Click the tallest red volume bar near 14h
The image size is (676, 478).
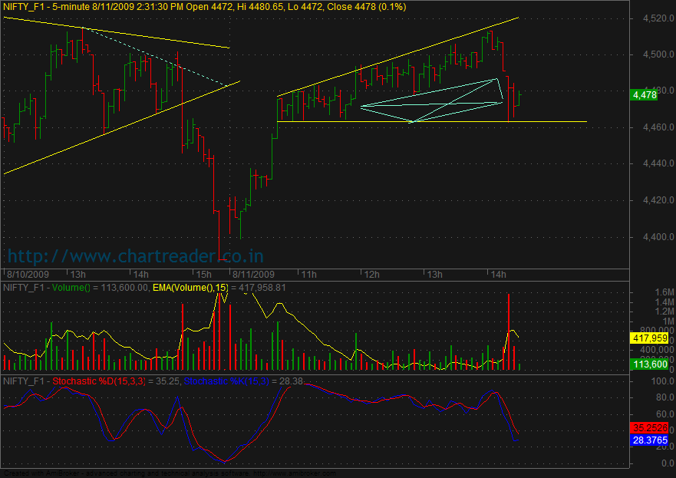[x=508, y=331]
